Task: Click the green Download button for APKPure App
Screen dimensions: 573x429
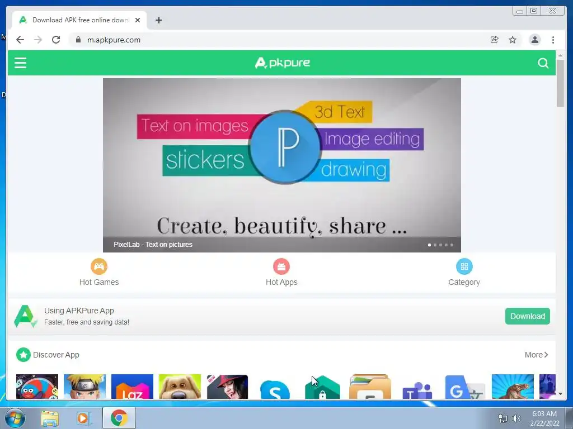Action: pos(527,316)
